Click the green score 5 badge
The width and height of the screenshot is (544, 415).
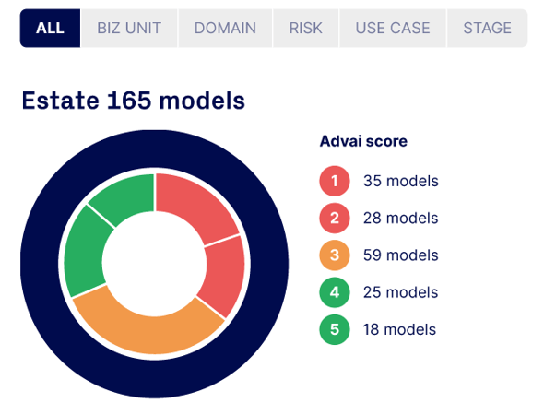(x=335, y=329)
